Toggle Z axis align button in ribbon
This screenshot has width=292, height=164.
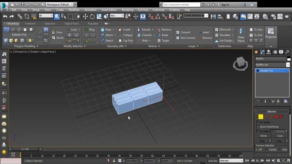(x=261, y=41)
